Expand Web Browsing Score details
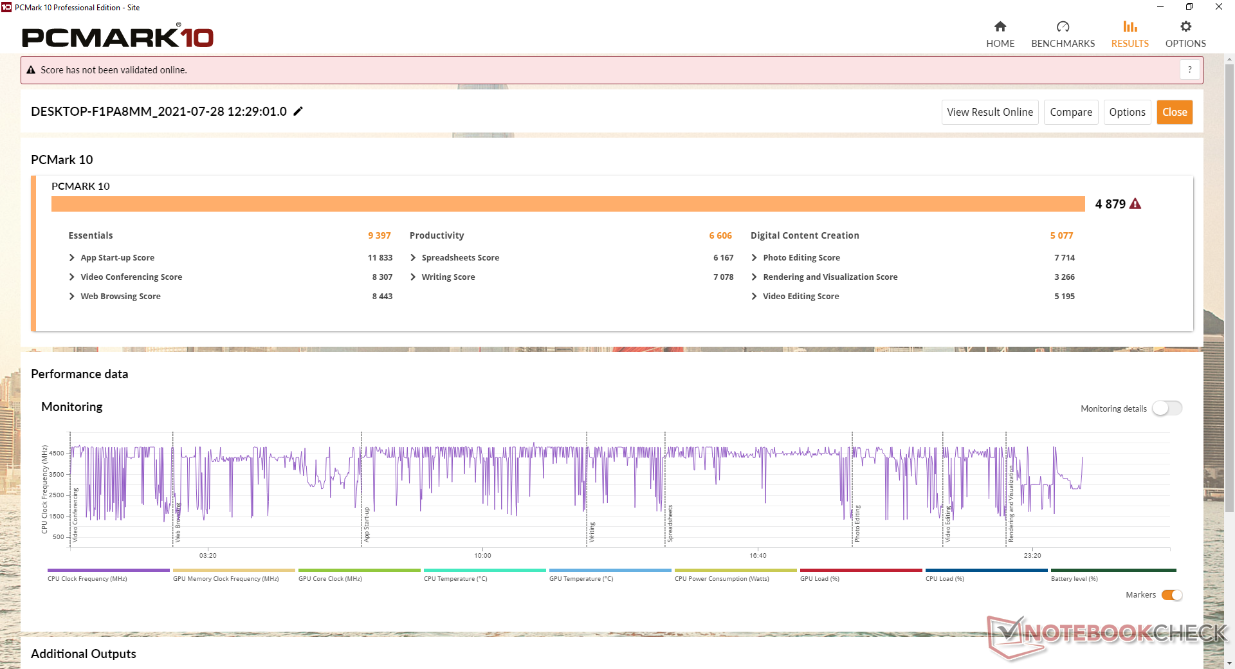This screenshot has height=669, width=1235. pos(72,296)
